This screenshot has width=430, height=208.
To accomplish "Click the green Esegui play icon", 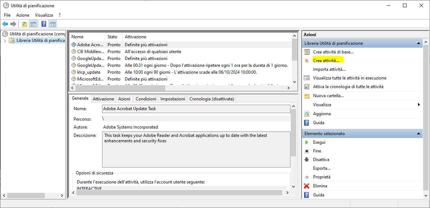I will 307,142.
